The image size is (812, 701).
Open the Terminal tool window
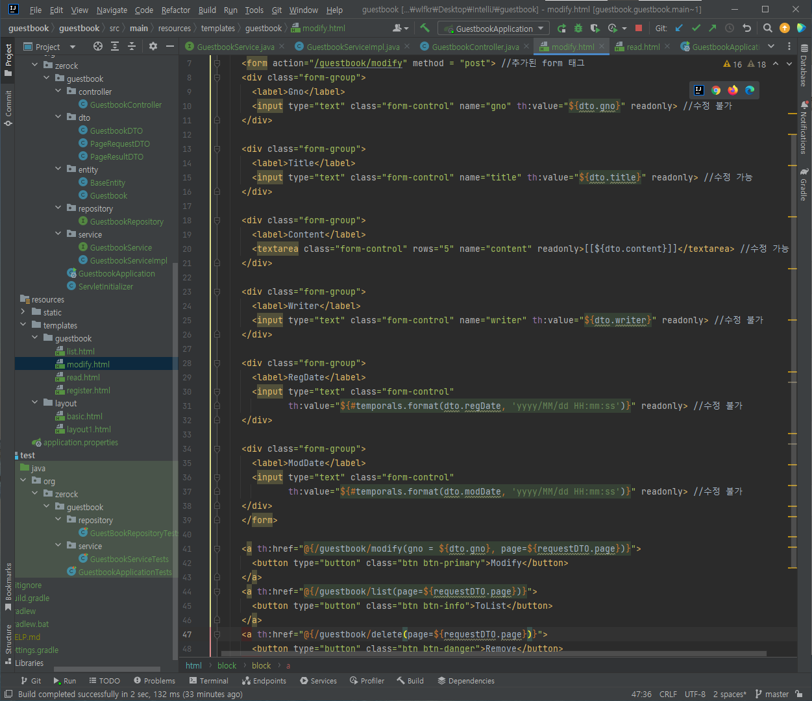209,681
